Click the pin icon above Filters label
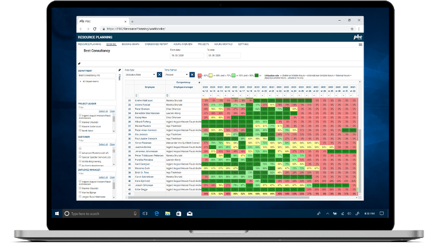Image resolution: width=432 pixels, height=246 pixels. click(120, 70)
